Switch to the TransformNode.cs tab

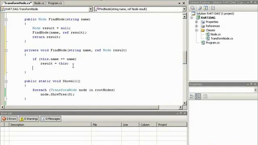(x=18, y=3)
